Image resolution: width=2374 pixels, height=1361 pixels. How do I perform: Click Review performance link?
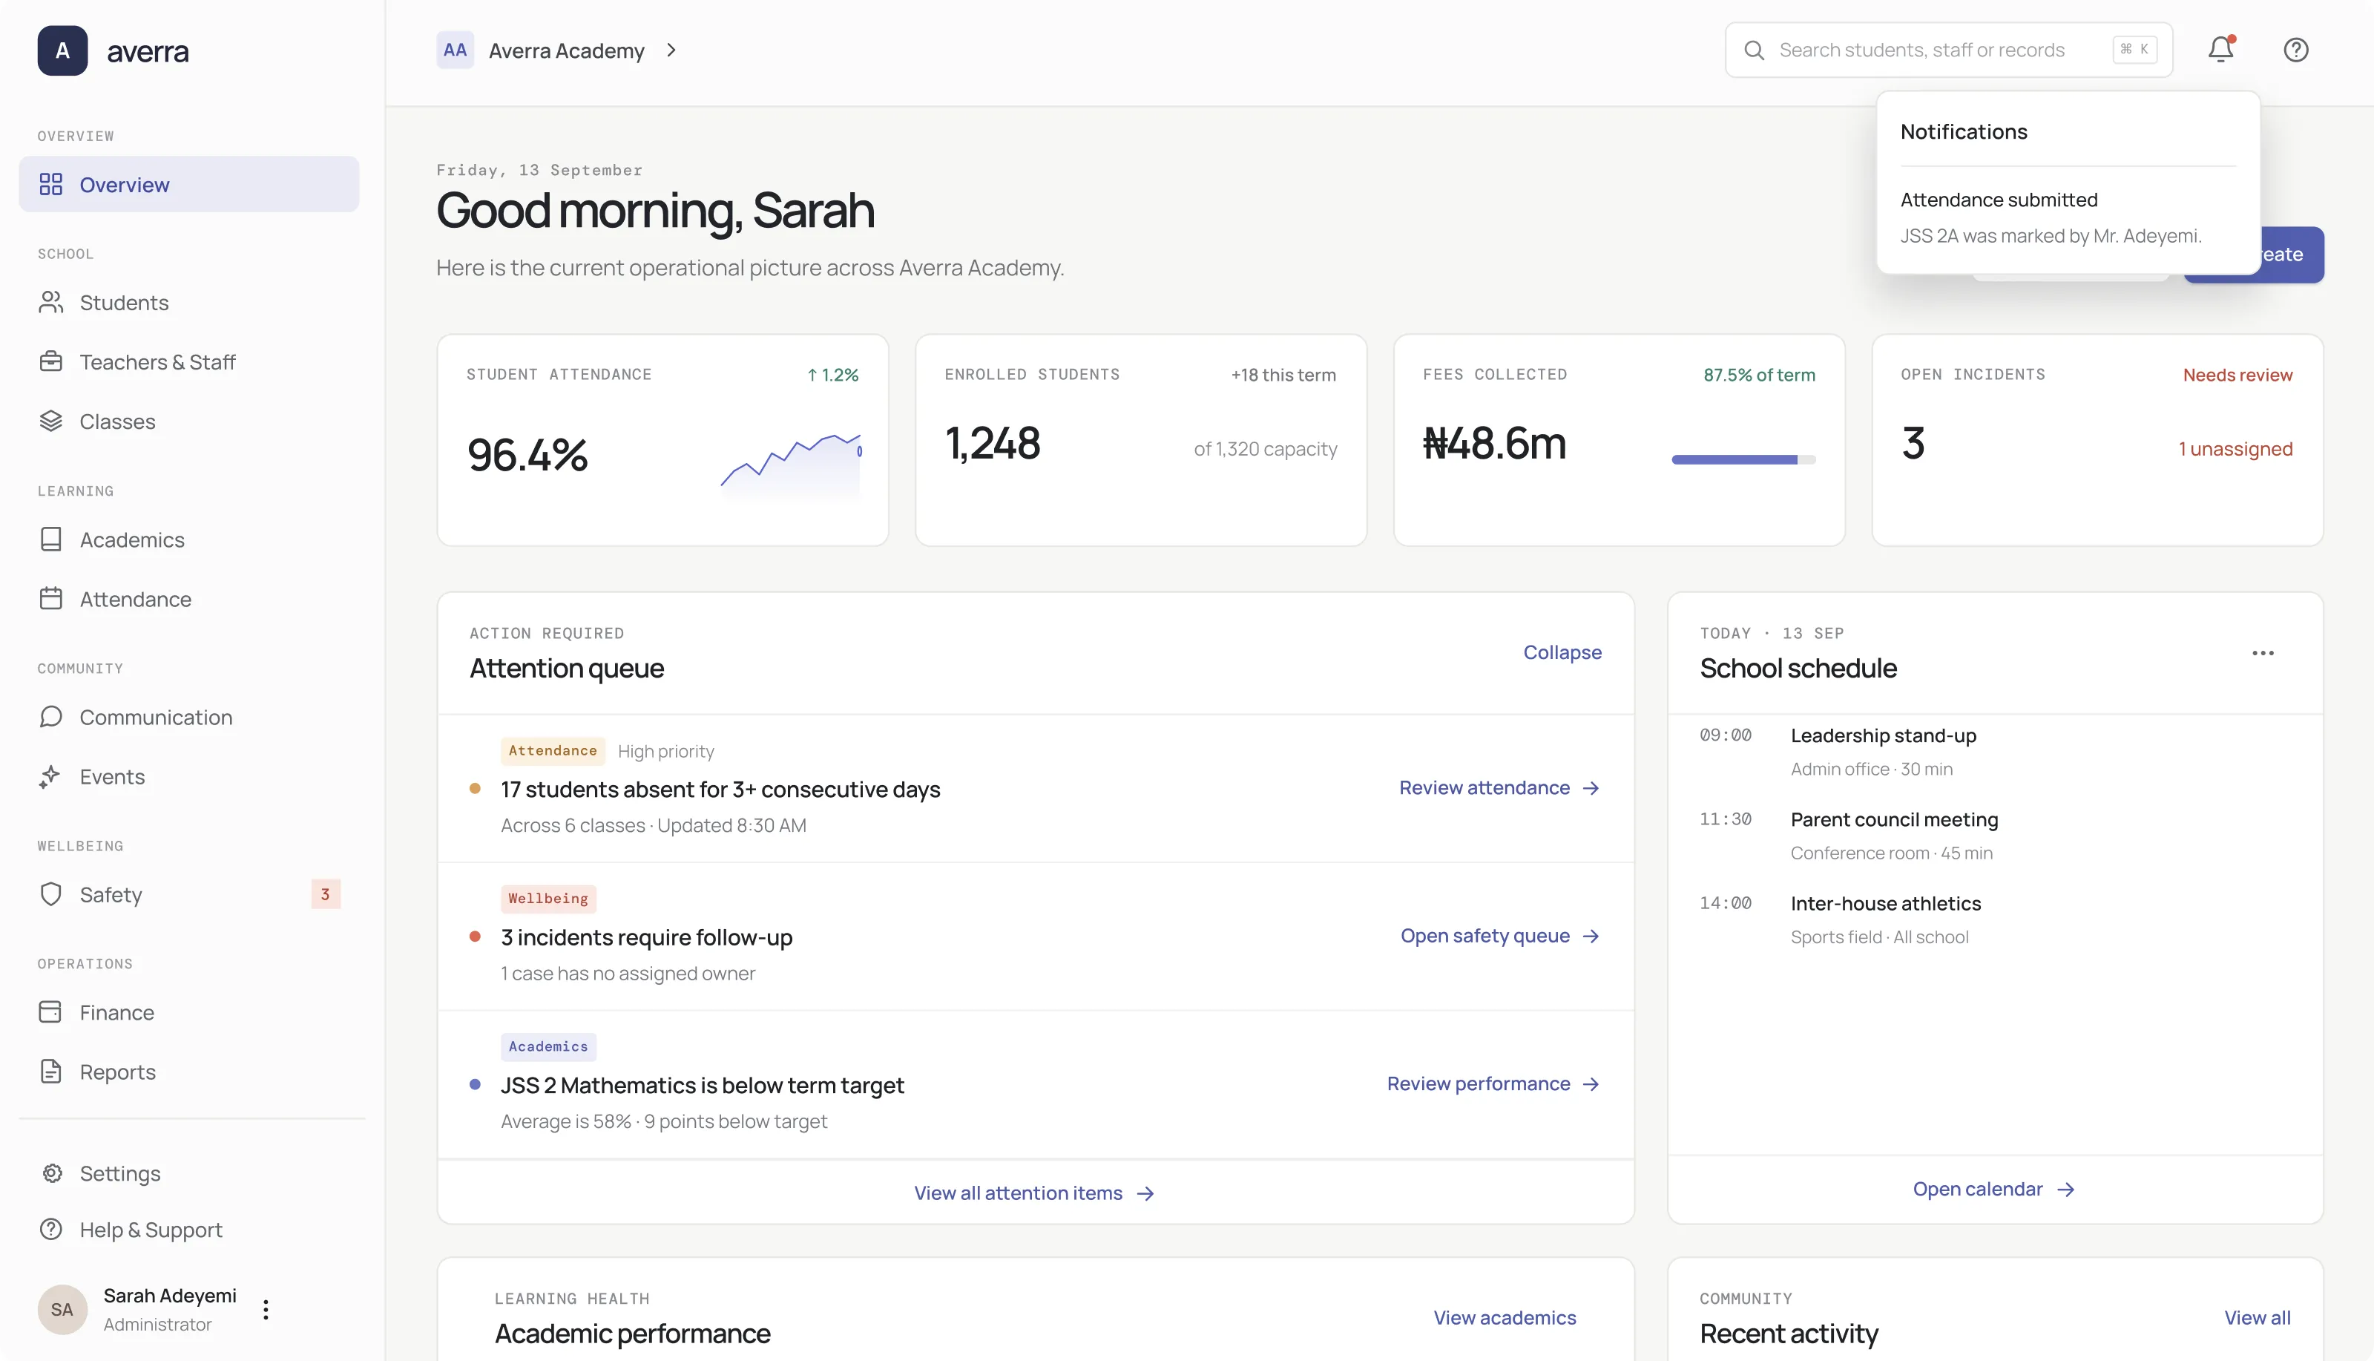coord(1494,1083)
